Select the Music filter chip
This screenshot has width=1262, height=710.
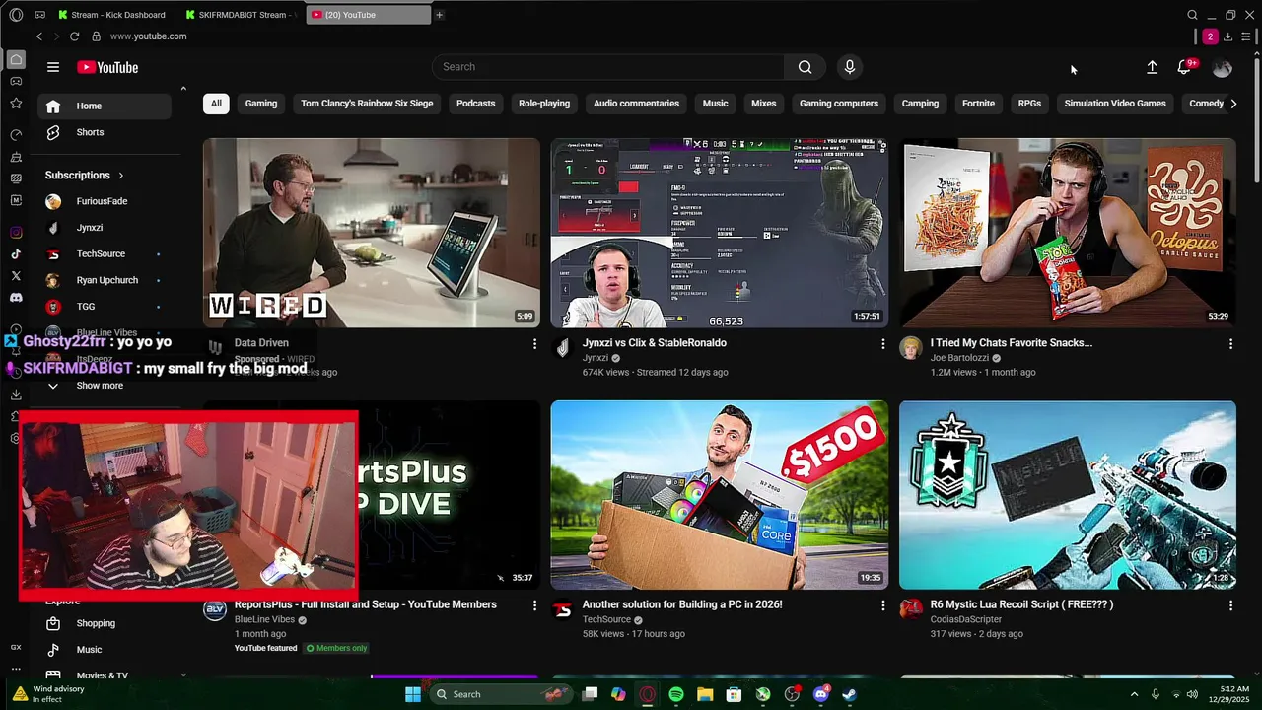(x=715, y=104)
